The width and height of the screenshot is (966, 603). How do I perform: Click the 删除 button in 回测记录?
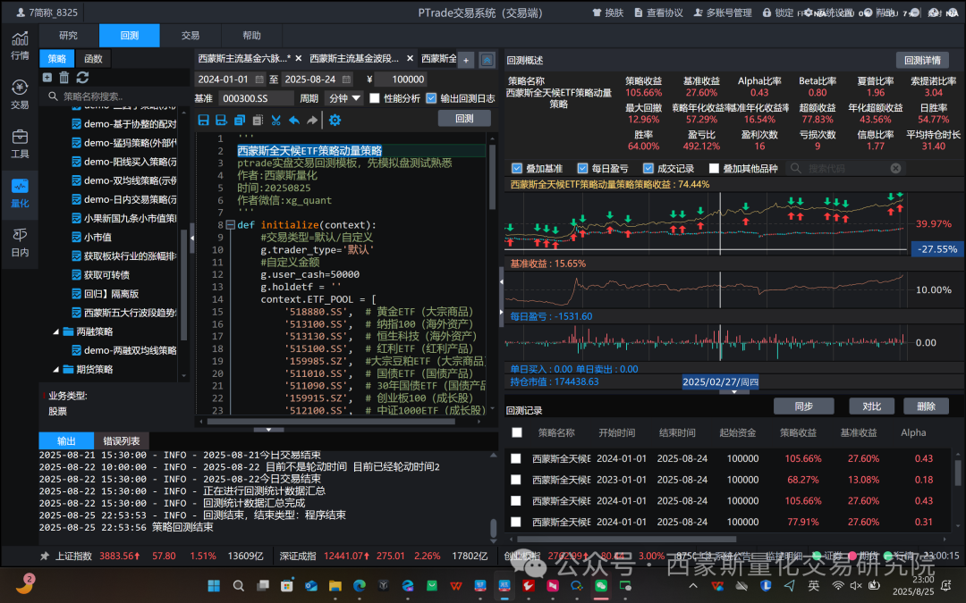tap(926, 406)
